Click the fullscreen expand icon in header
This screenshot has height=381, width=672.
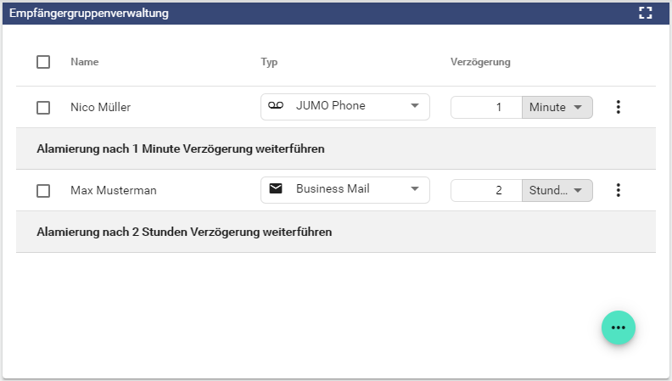pyautogui.click(x=646, y=13)
